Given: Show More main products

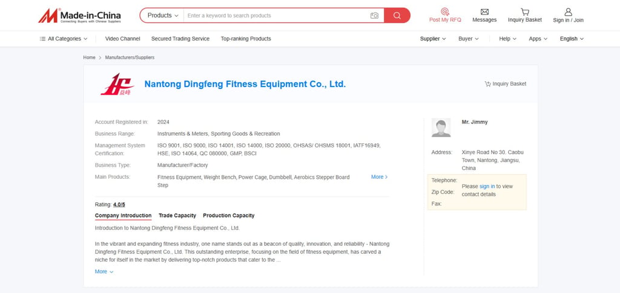Looking at the screenshot, I should coord(379,177).
